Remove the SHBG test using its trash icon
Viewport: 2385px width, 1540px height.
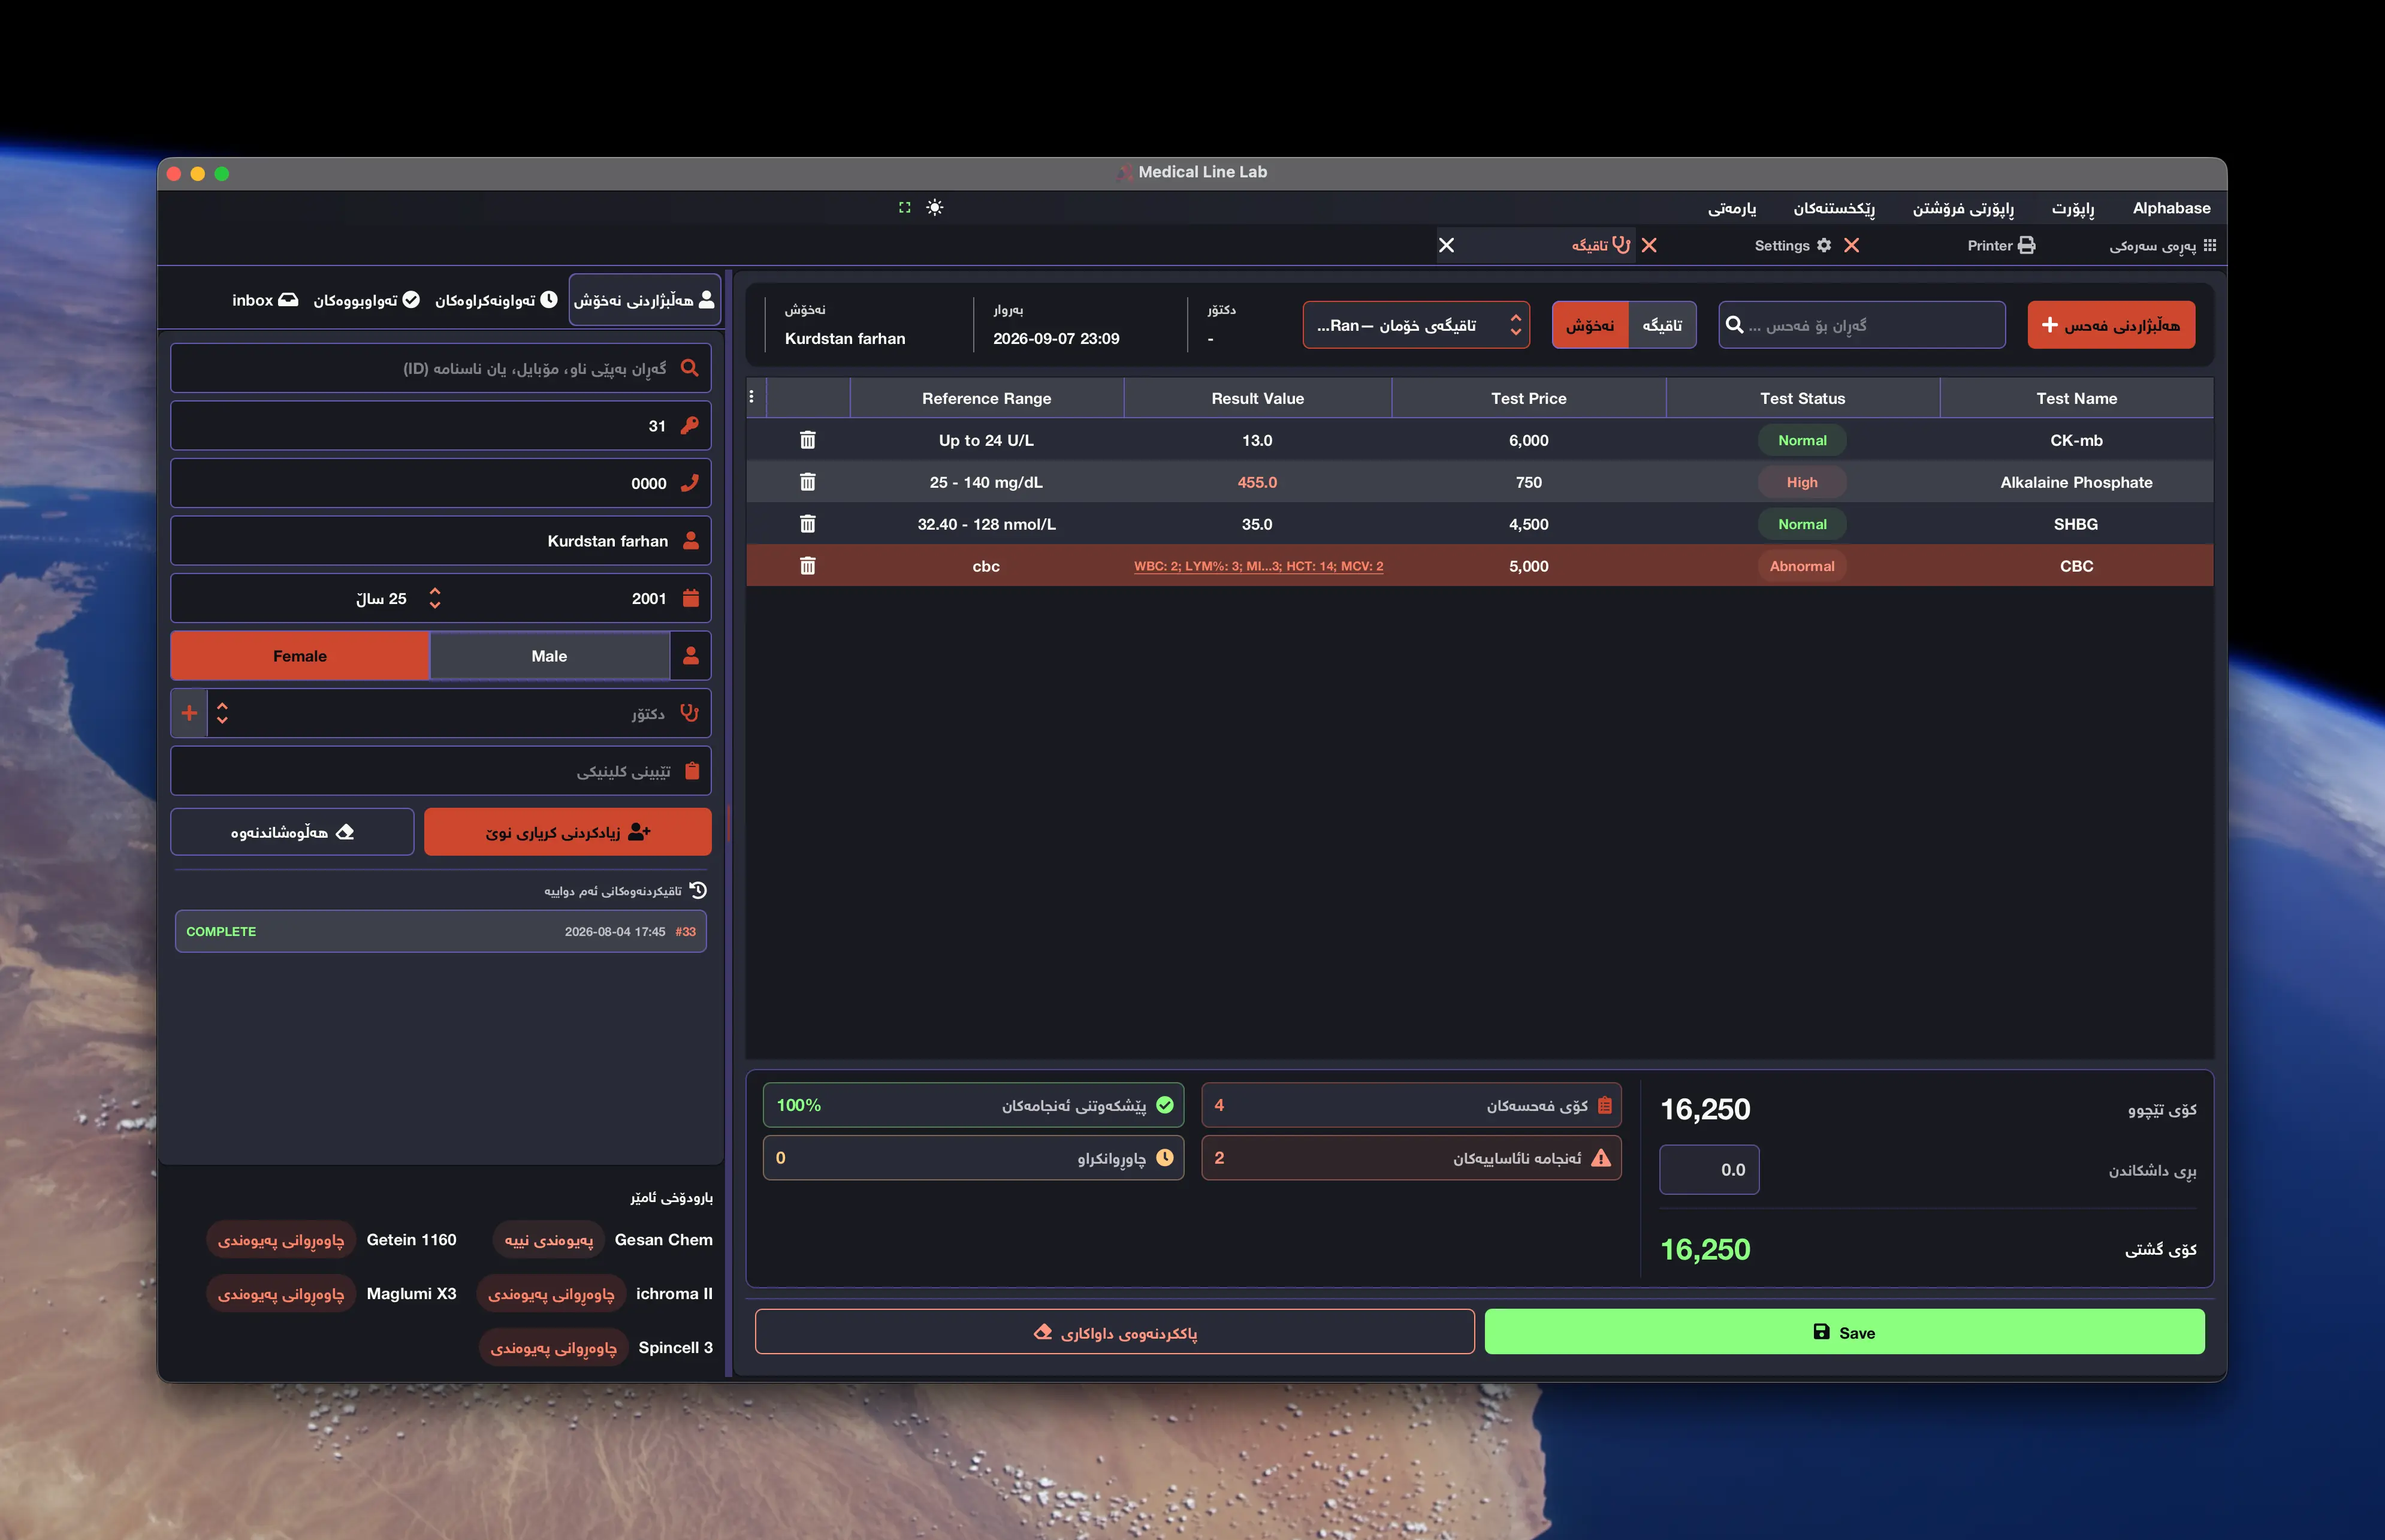(x=808, y=524)
